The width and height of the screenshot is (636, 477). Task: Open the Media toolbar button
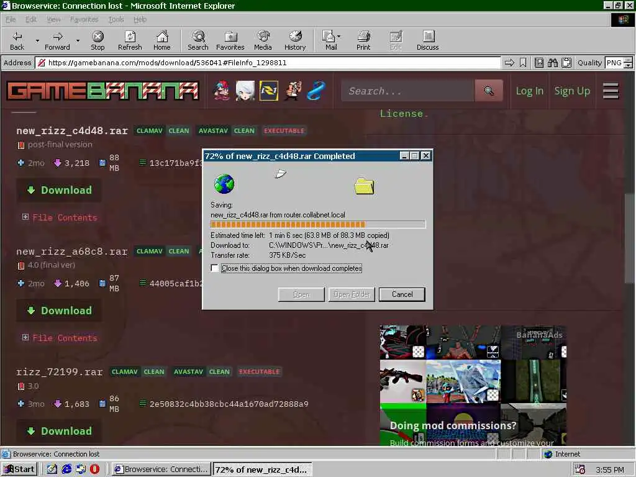pyautogui.click(x=263, y=40)
